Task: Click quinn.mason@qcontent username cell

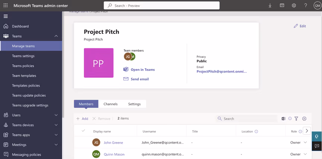Action: [x=162, y=154]
